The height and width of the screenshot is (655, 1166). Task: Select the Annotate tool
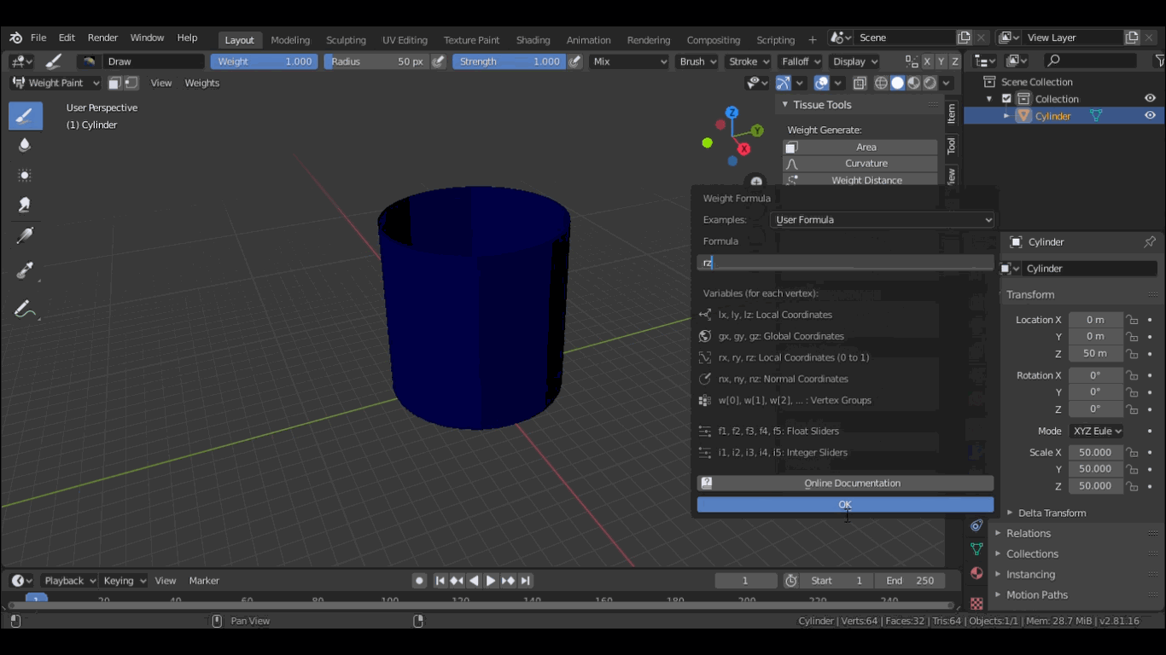[x=25, y=310]
